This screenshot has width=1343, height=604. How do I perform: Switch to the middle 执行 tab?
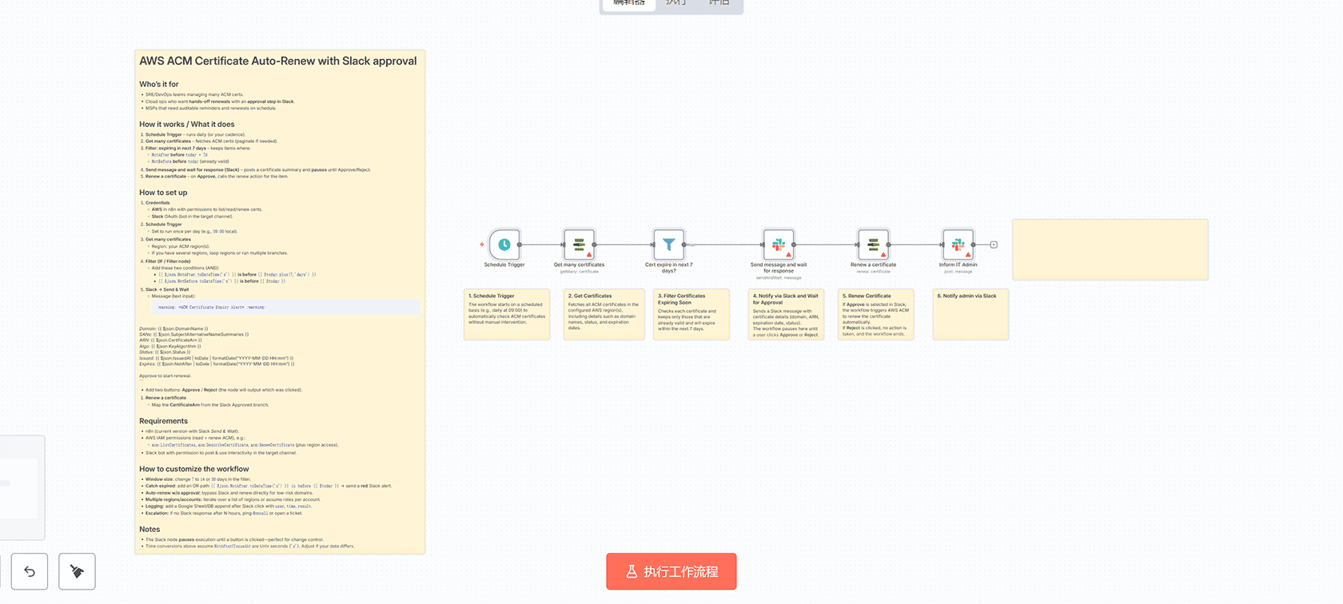point(675,4)
